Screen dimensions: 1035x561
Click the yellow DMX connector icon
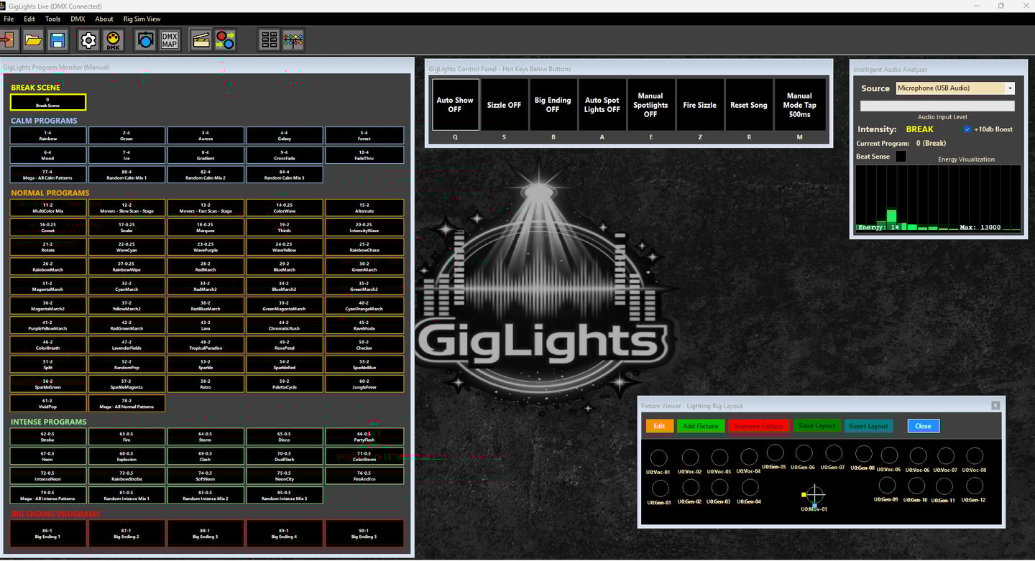(x=113, y=40)
